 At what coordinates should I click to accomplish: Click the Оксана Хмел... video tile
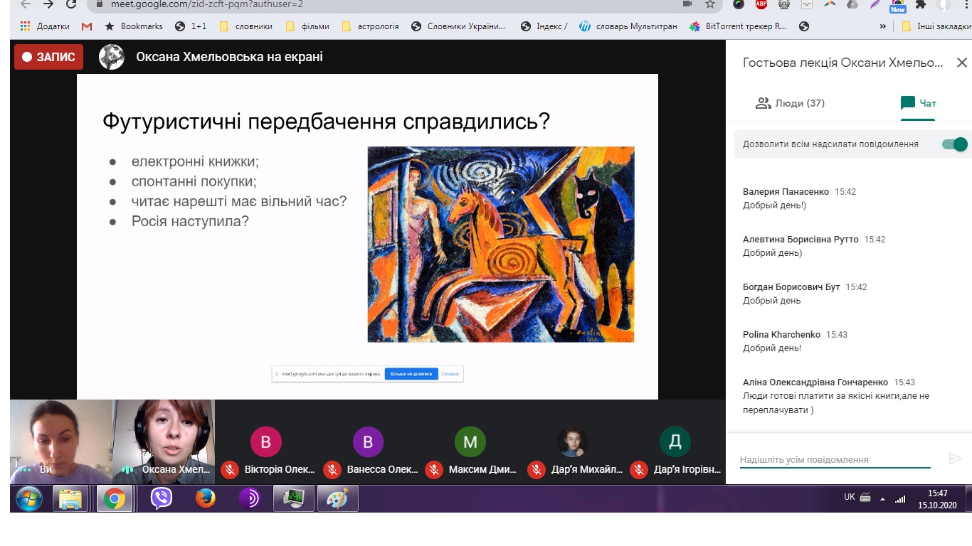164,441
